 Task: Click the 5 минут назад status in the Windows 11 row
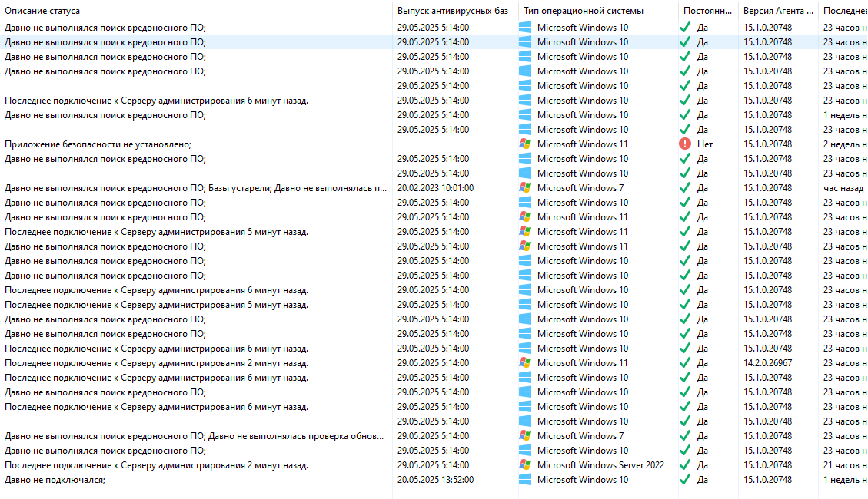156,232
